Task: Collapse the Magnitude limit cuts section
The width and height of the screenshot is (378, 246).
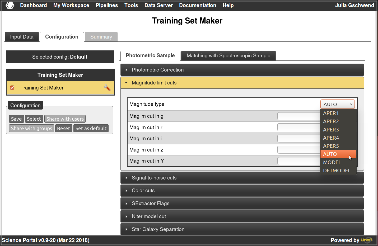Action: coord(242,83)
